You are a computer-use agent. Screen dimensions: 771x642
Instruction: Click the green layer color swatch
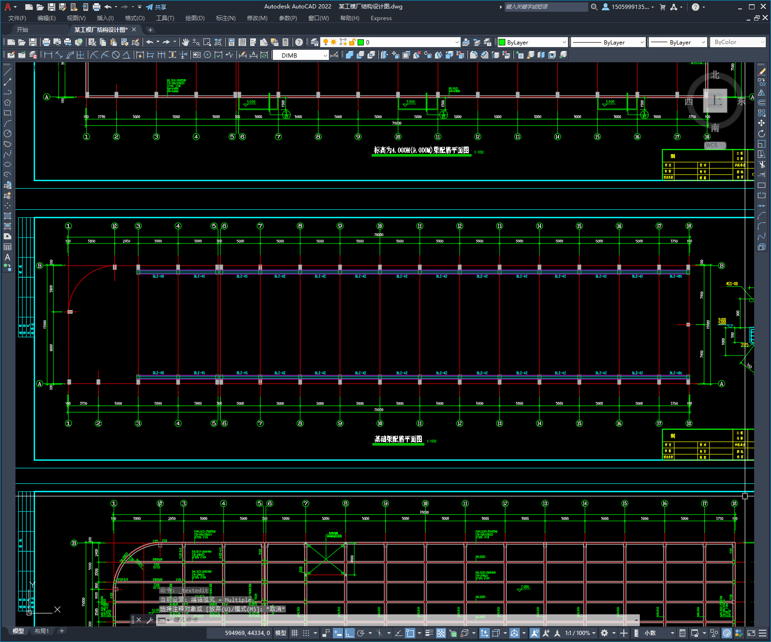[361, 42]
